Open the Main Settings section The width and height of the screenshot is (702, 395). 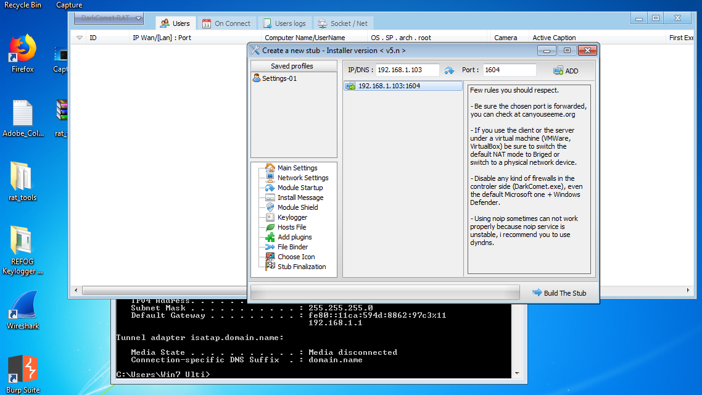point(297,168)
